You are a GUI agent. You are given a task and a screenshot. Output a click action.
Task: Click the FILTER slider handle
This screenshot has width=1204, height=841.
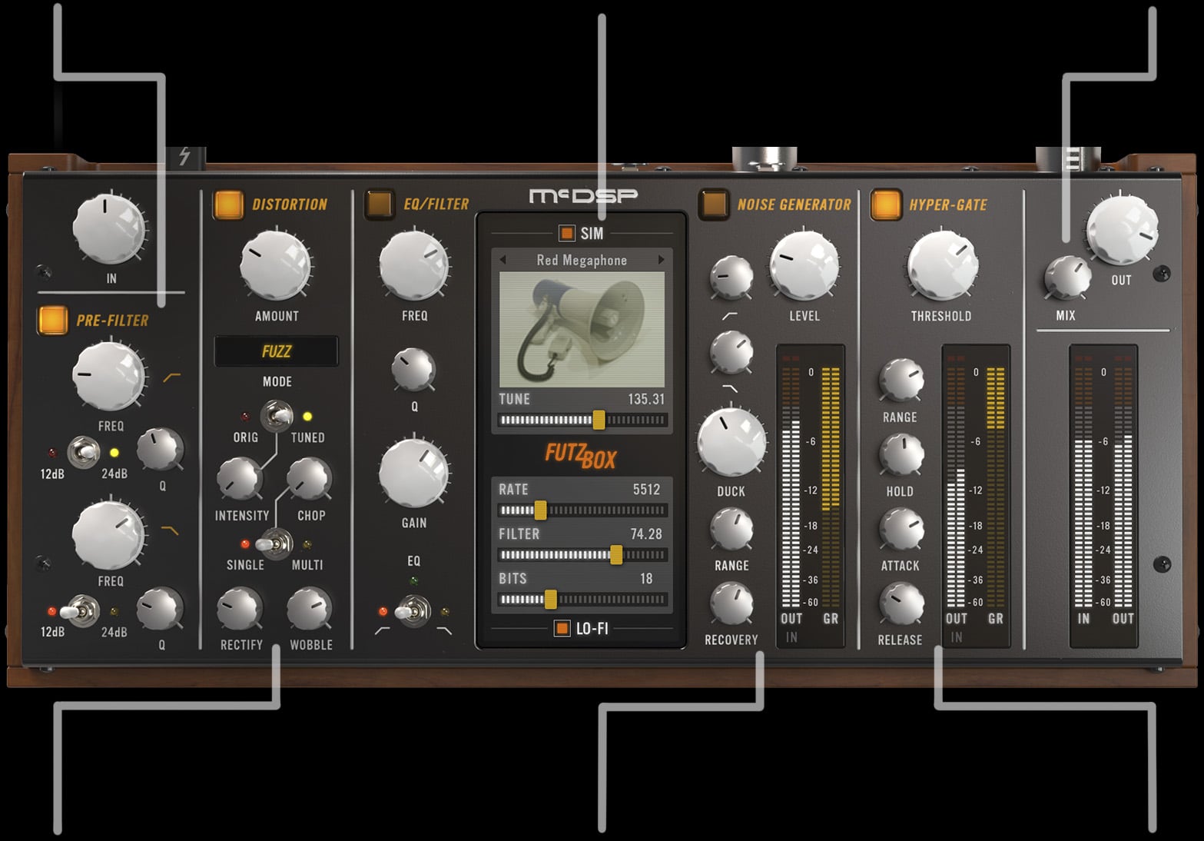[616, 554]
